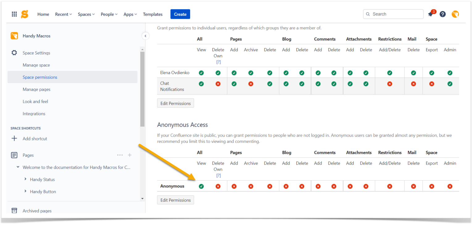Switch to the Templates menu item
The image size is (474, 225).
[x=152, y=14]
